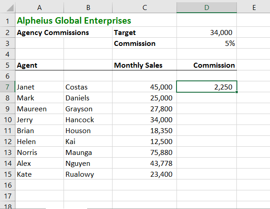Click the empty commission cell for Mark Daniels
The height and width of the screenshot is (209, 270).
[206, 98]
